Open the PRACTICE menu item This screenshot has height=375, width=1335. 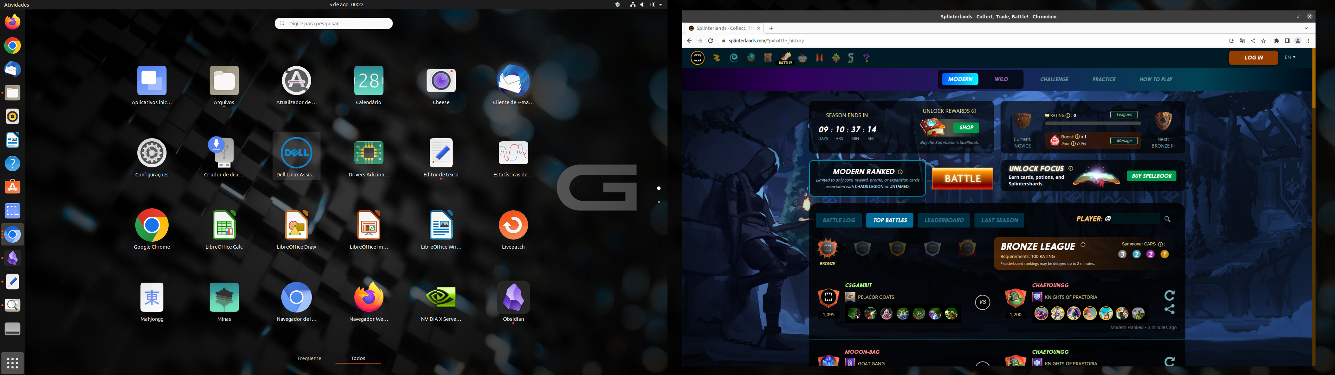[1104, 79]
